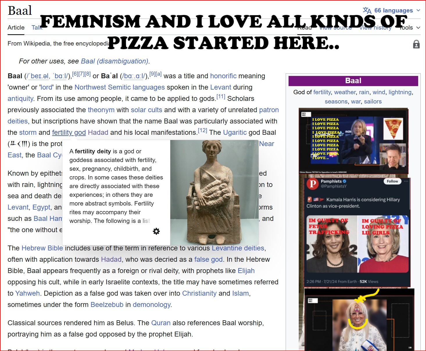
Task: Open the Baal (disambiguation) link
Action: point(114,61)
